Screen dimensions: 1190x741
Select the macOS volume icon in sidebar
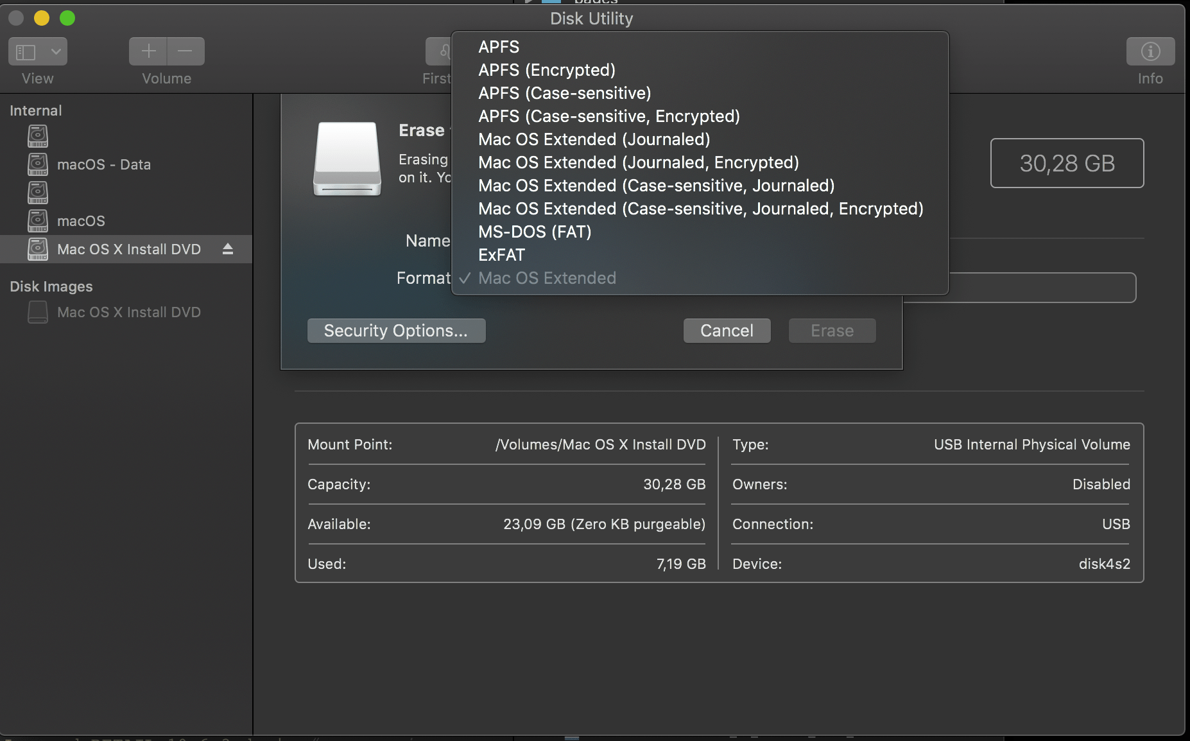click(x=38, y=221)
